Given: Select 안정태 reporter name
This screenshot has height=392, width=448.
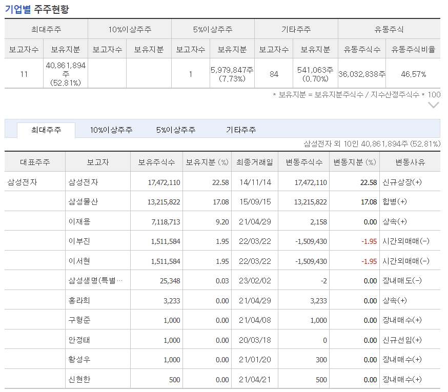Looking at the screenshot, I should pyautogui.click(x=79, y=340).
